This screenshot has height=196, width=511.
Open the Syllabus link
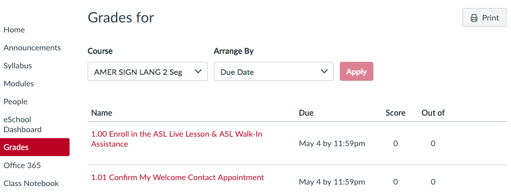coord(18,65)
